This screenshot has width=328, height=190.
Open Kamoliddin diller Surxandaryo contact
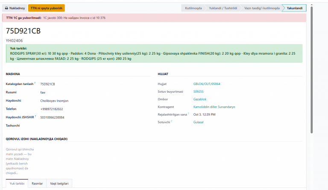214,107
